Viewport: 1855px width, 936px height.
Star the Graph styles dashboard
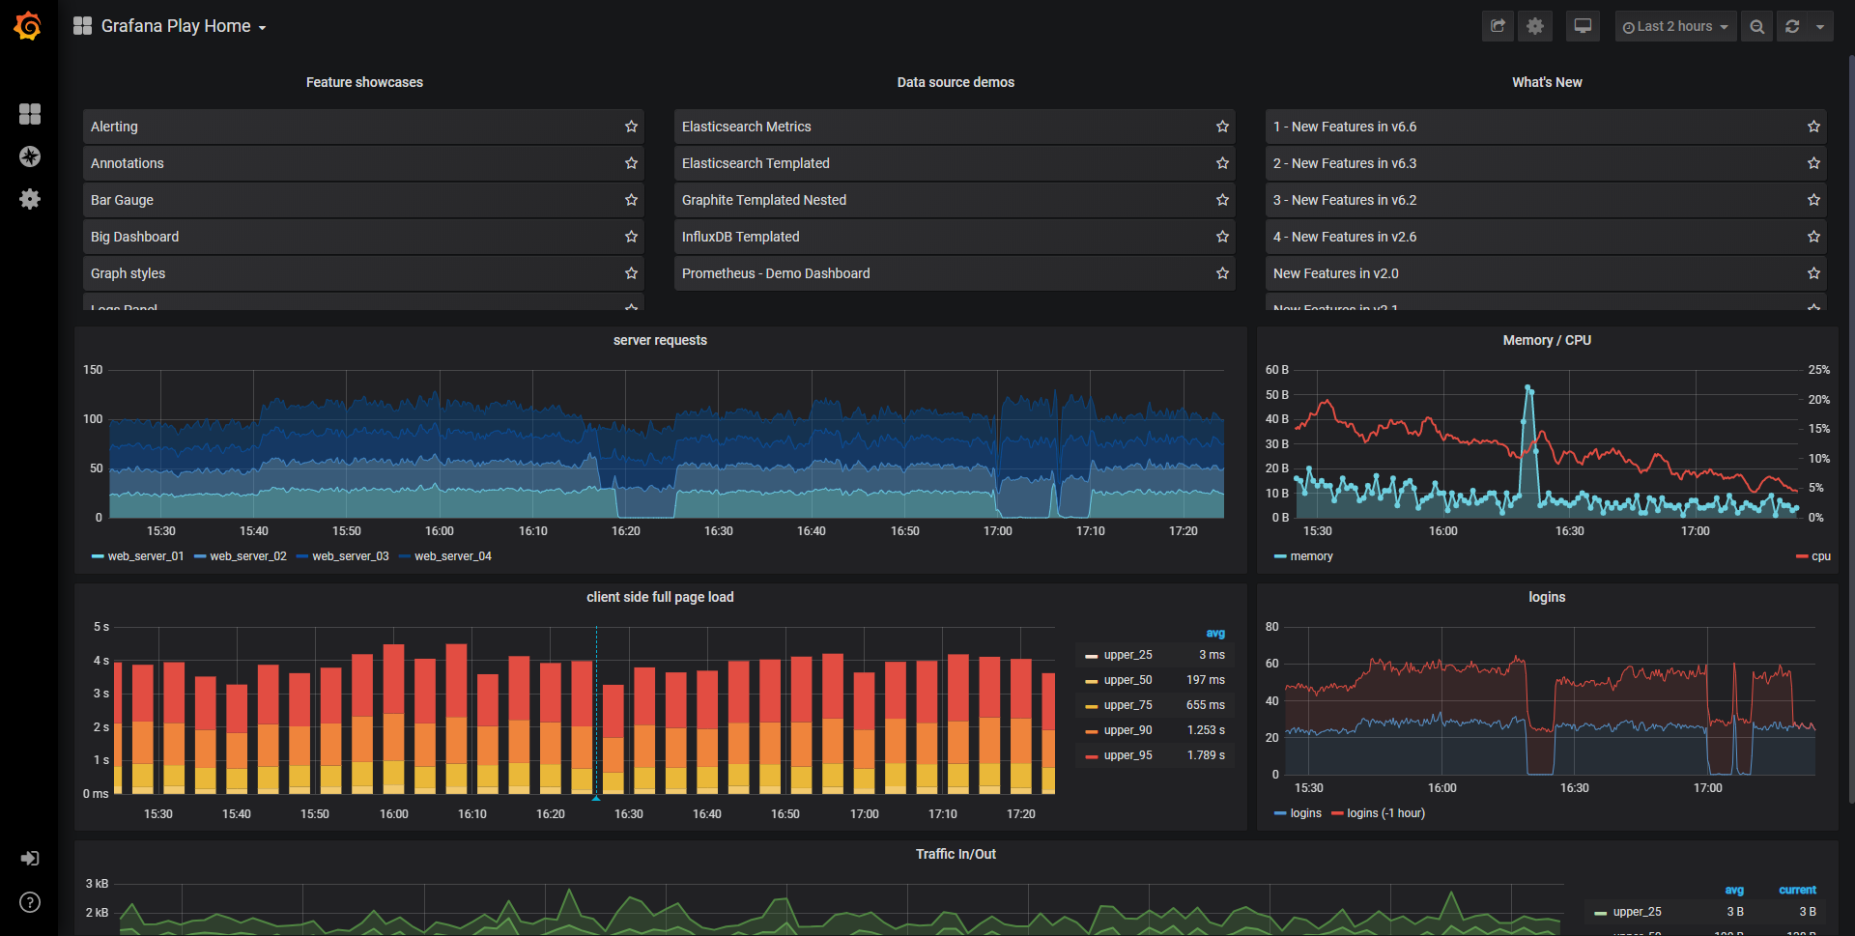631,273
